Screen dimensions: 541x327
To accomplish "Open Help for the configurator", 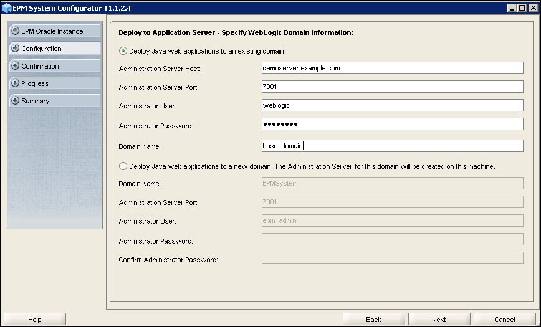I will 35,320.
